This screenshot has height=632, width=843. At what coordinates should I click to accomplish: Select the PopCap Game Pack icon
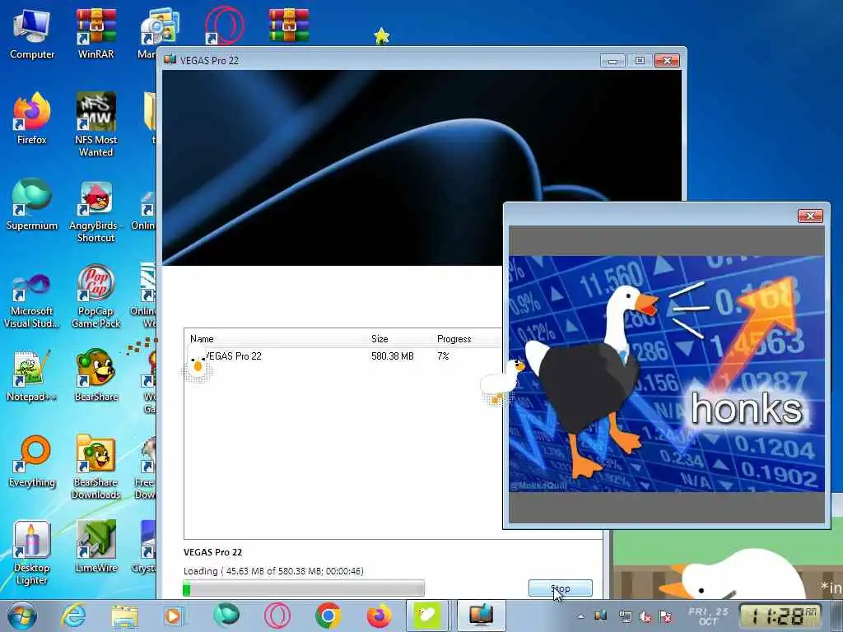(x=95, y=296)
